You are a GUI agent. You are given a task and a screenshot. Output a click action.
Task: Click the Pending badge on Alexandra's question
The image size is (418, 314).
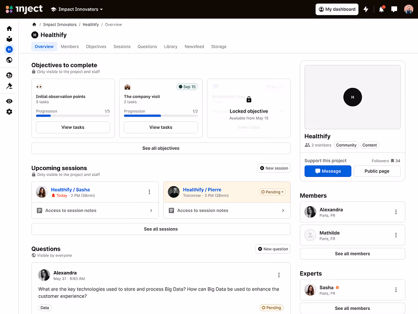click(x=271, y=308)
